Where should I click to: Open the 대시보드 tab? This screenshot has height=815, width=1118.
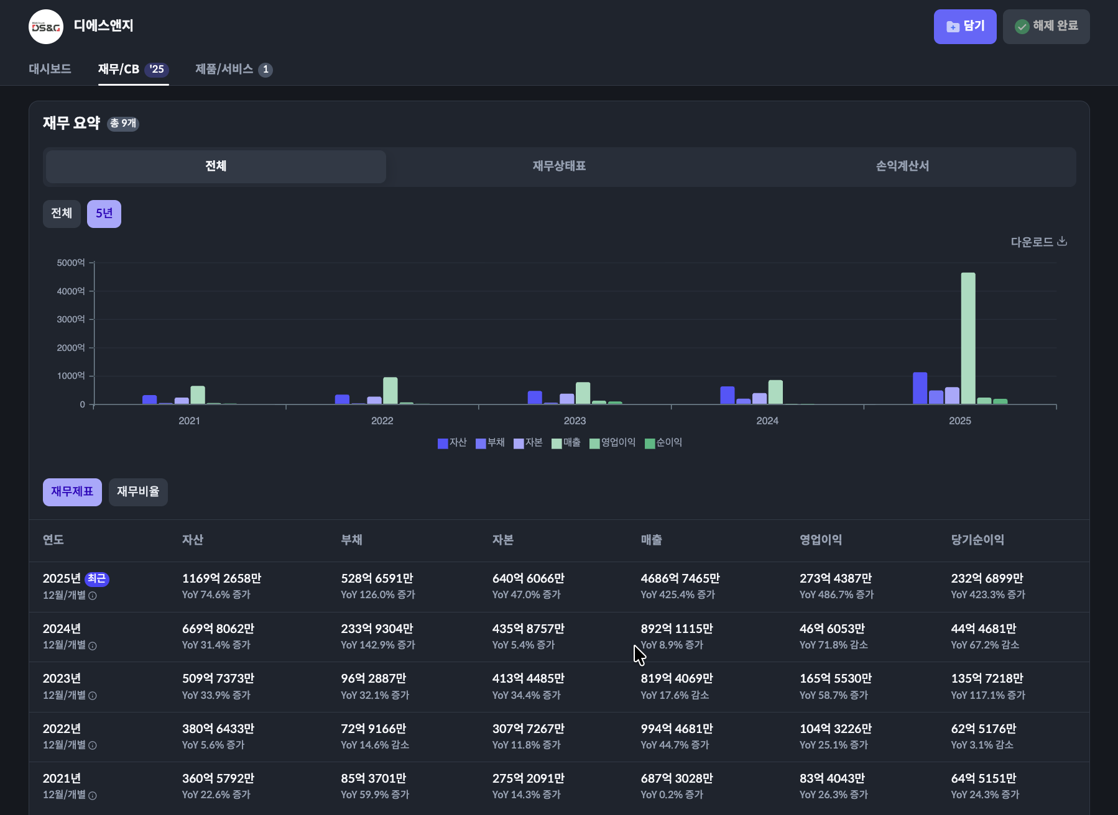(50, 69)
